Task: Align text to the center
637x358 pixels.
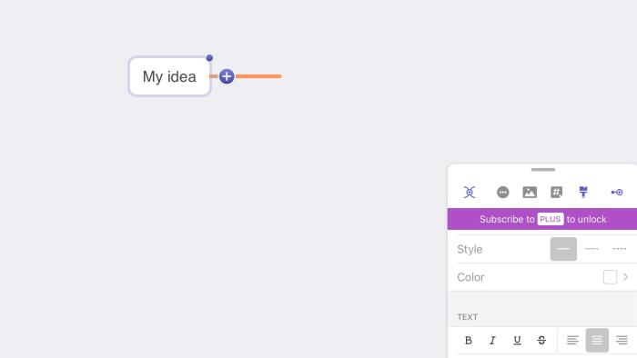Action: [597, 340]
